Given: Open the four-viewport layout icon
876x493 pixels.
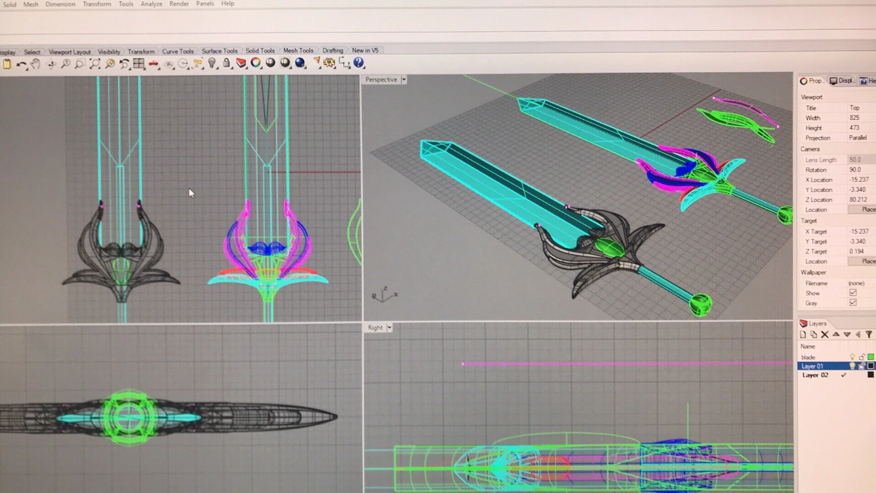Looking at the screenshot, I should [139, 64].
